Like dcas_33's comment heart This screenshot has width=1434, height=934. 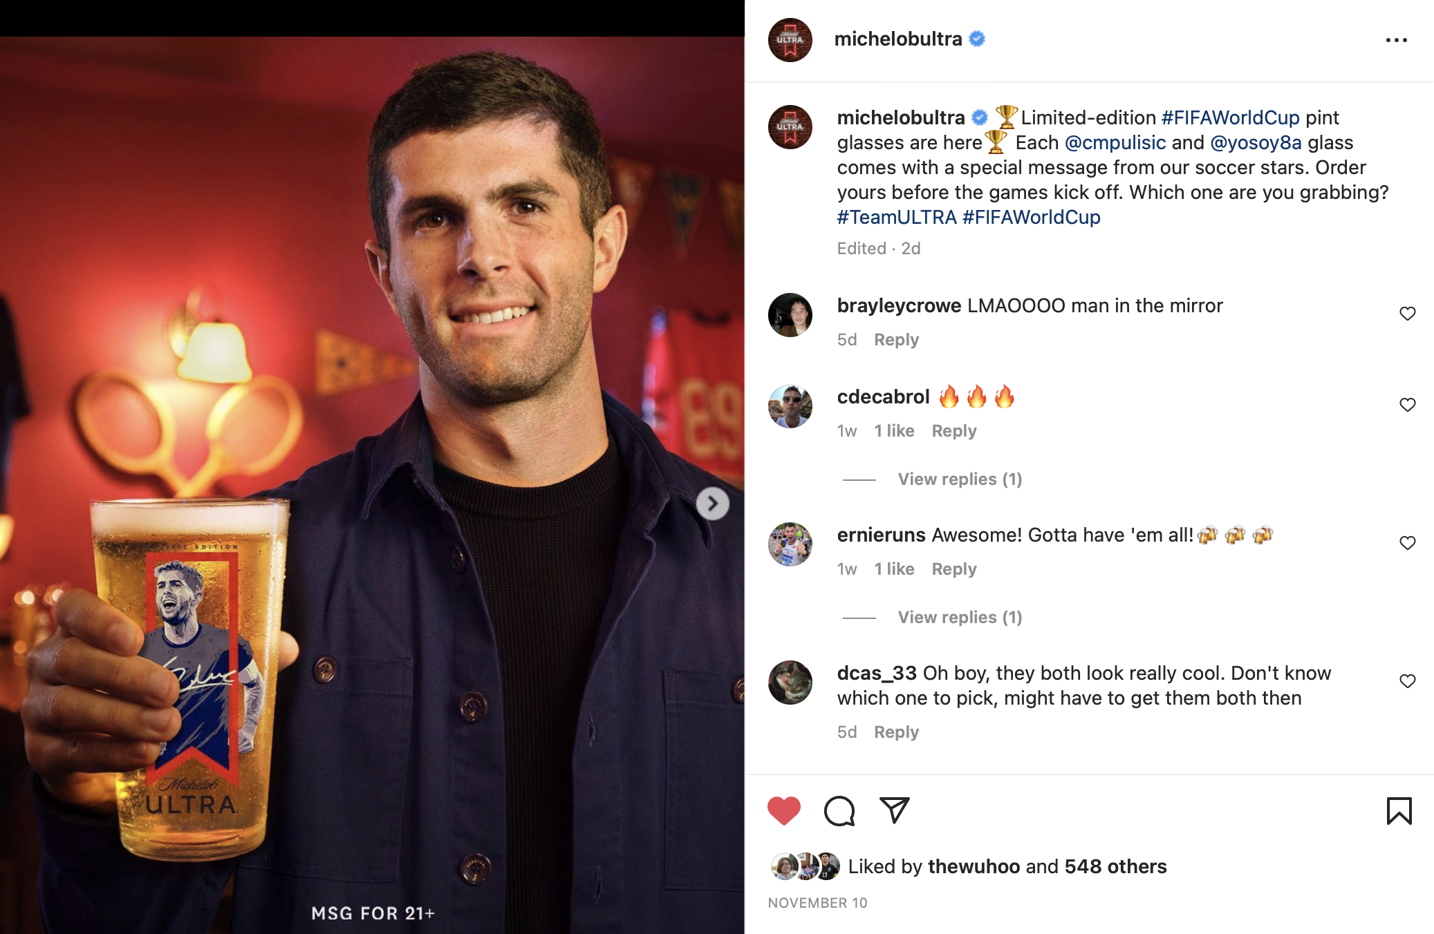(1407, 681)
